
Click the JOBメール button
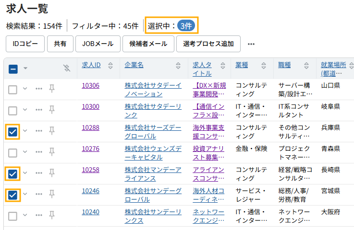pyautogui.click(x=98, y=44)
